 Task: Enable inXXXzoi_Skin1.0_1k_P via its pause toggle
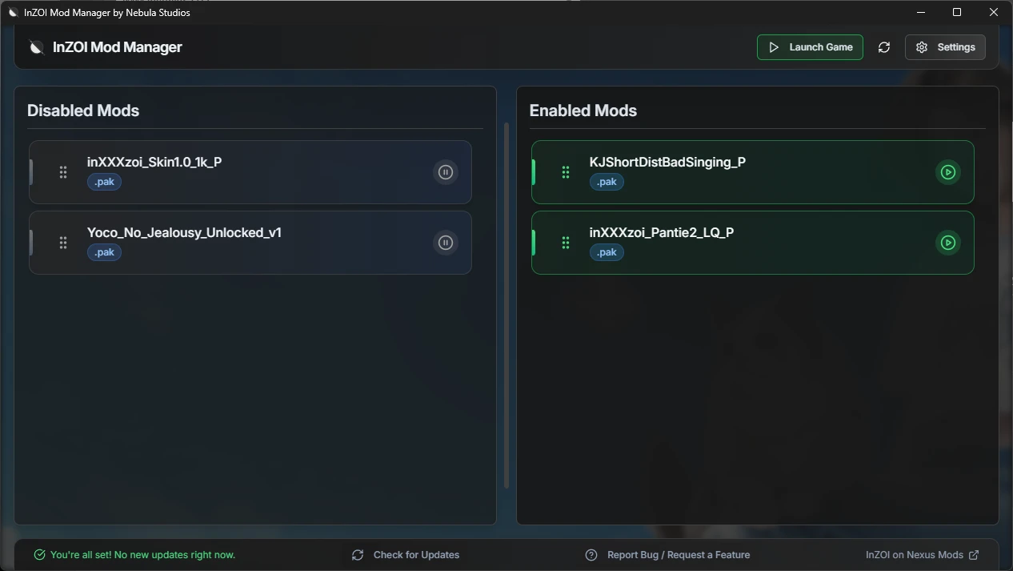click(446, 172)
